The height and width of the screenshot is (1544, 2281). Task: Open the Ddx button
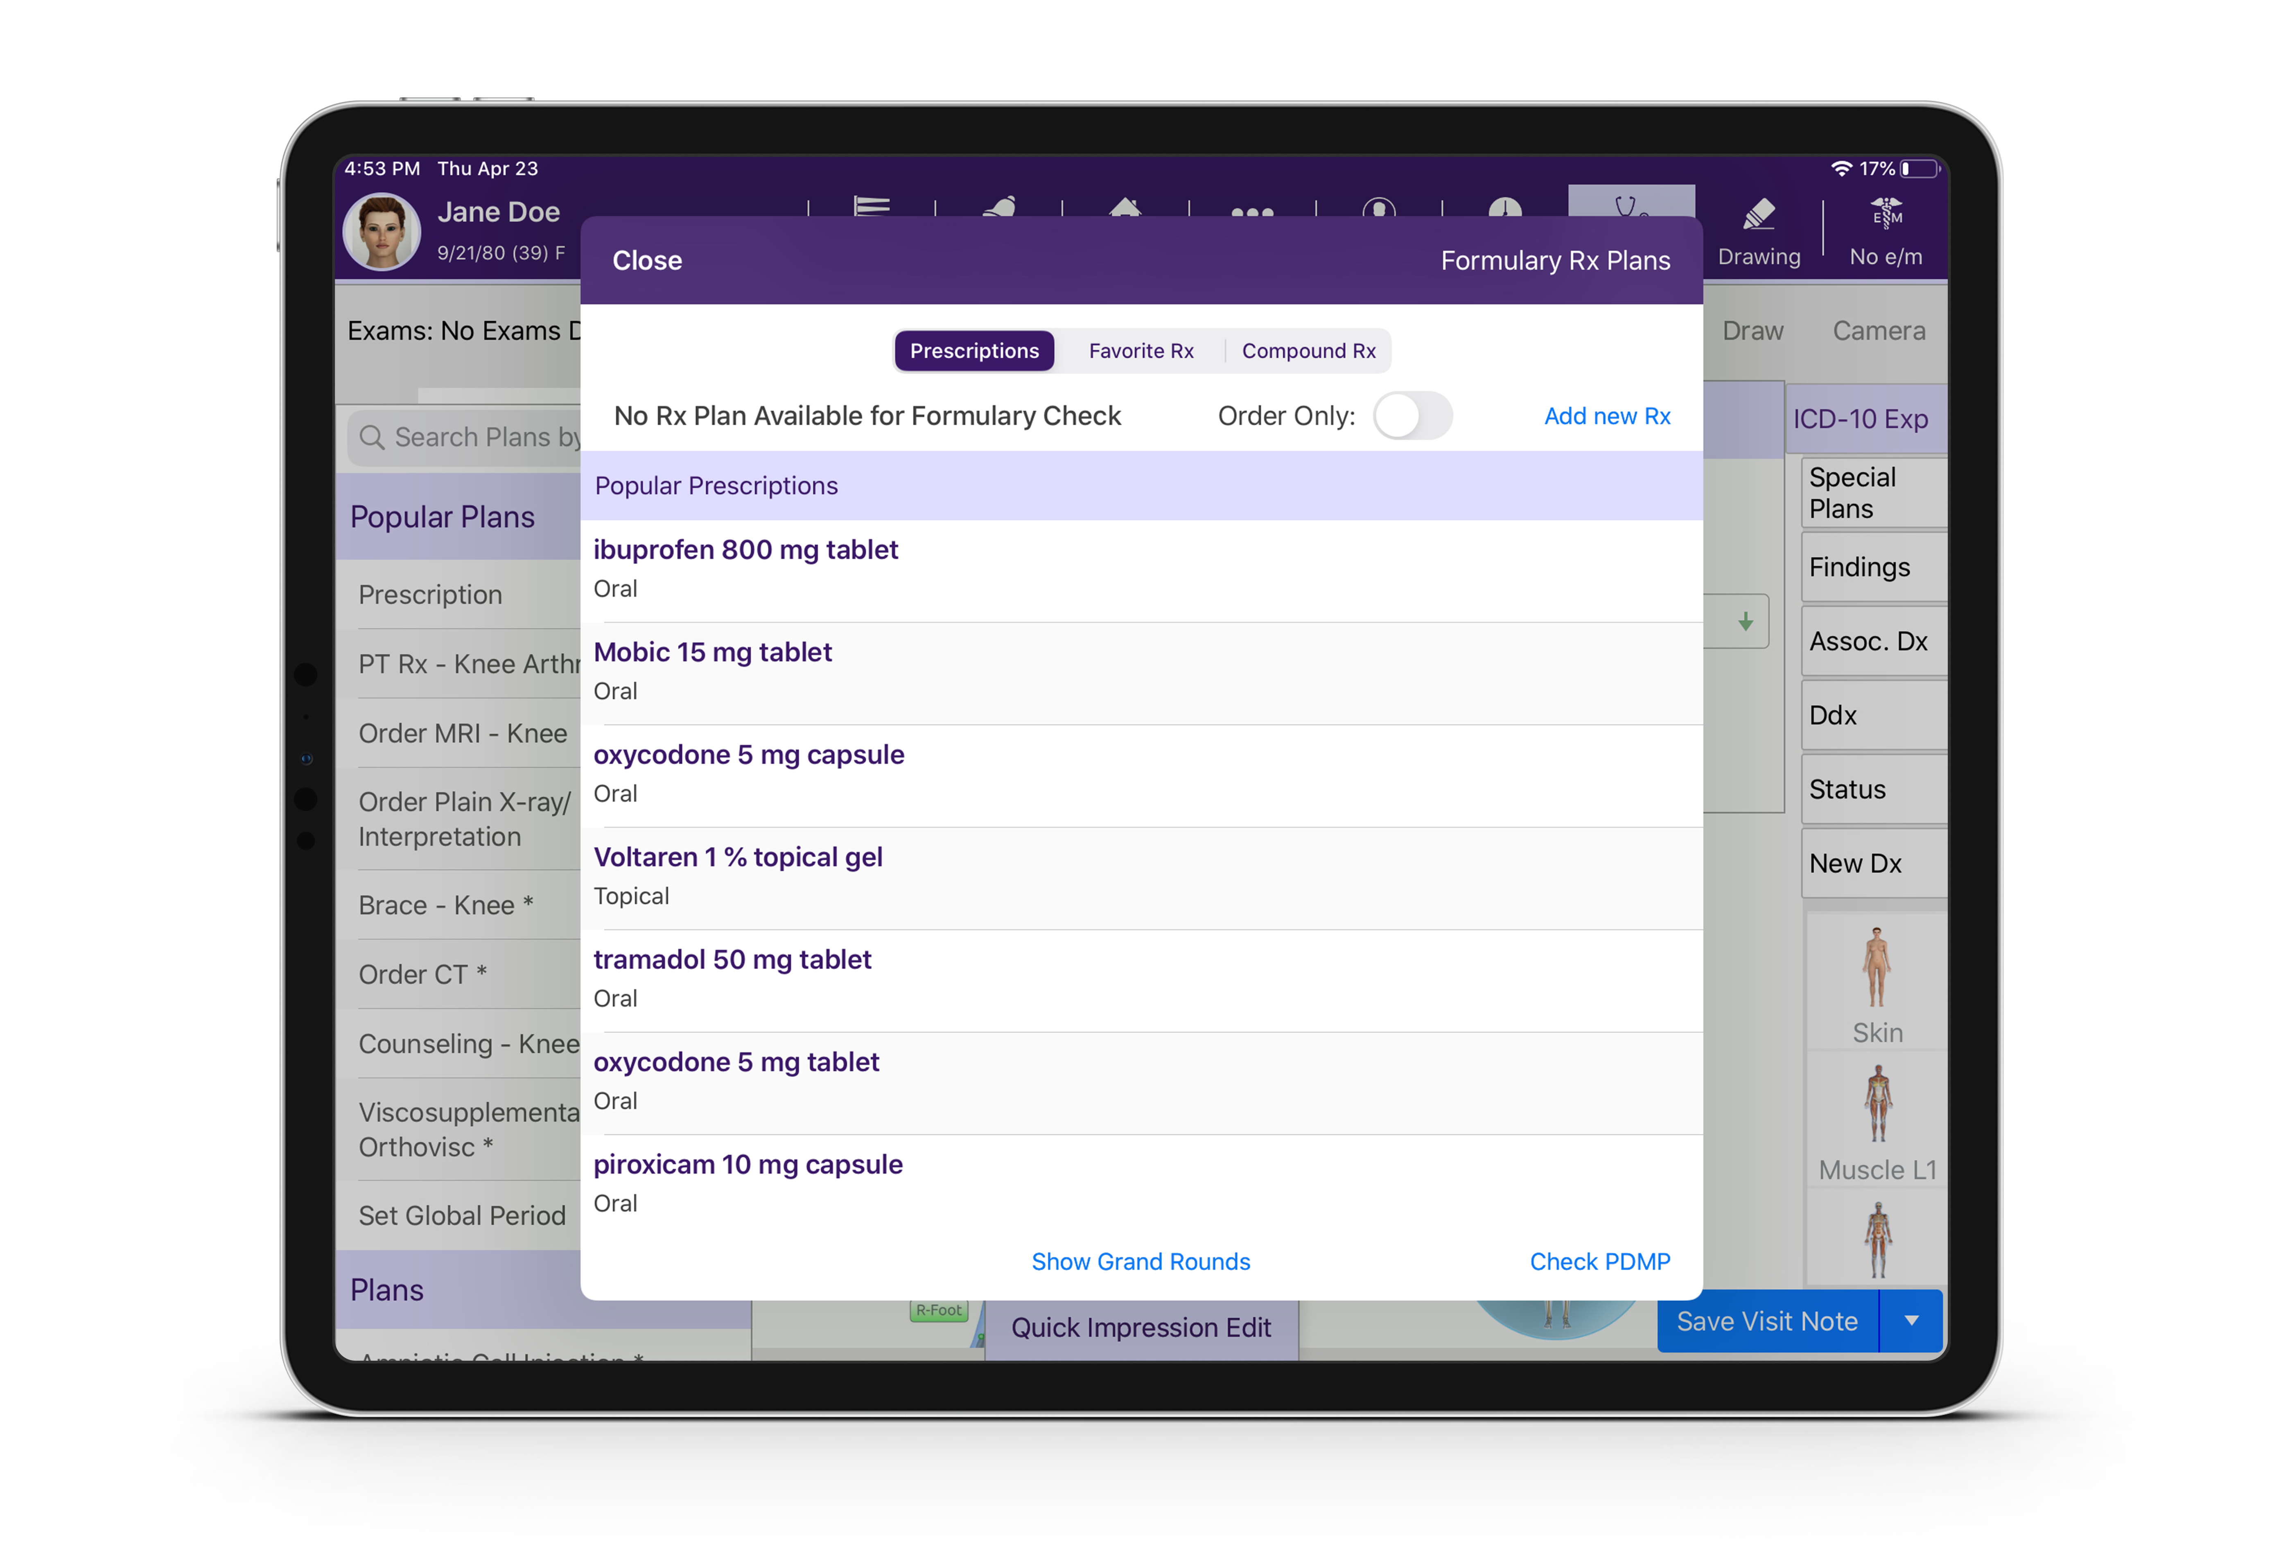1874,715
